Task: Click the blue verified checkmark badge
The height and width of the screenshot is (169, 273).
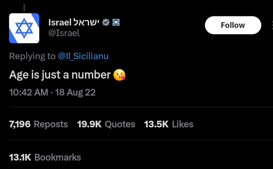Action: click(x=106, y=22)
